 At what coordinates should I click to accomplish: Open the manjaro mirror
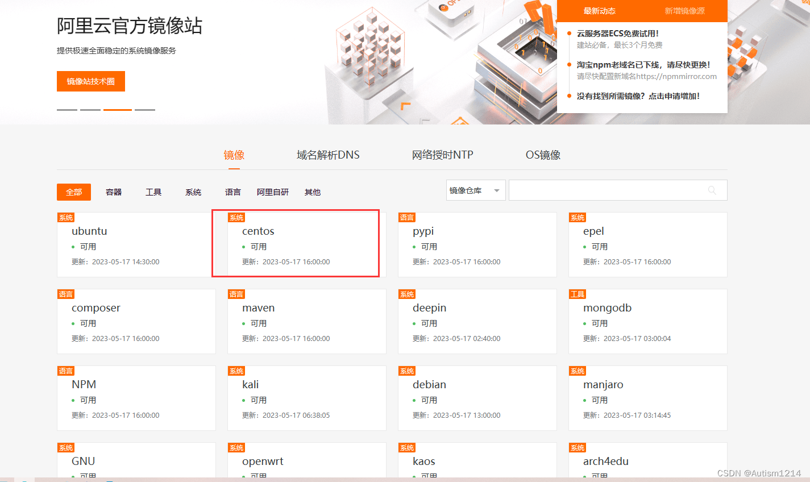click(x=603, y=385)
